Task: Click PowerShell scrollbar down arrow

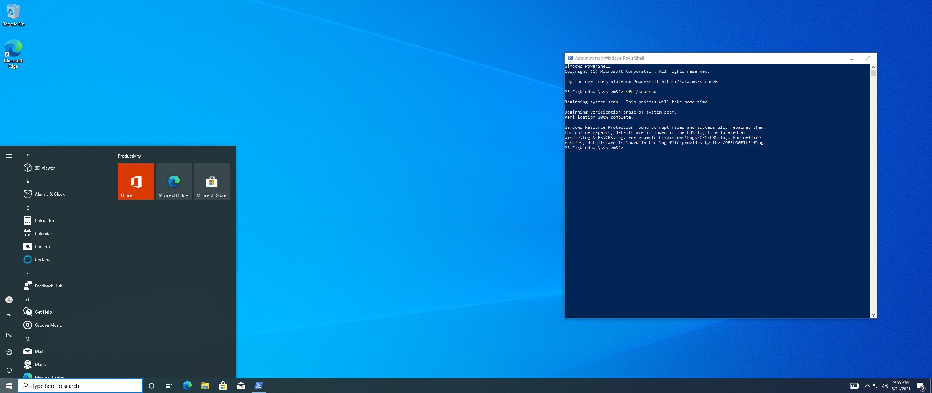Action: click(873, 315)
